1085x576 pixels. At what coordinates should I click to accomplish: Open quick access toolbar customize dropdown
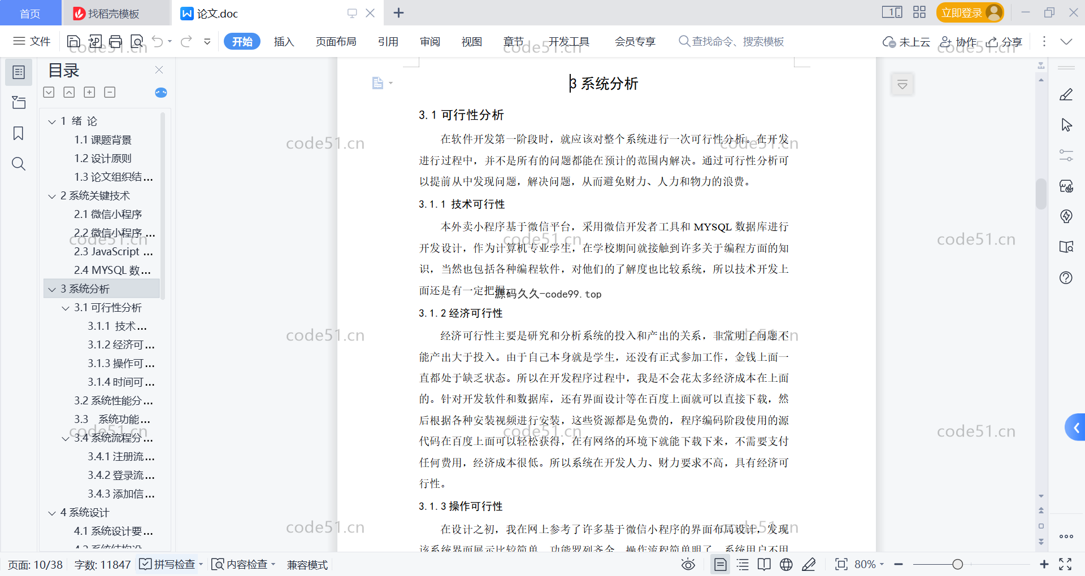207,41
